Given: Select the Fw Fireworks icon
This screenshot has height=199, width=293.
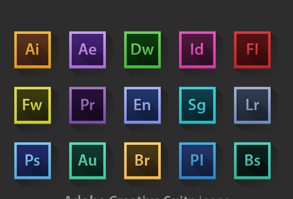Looking at the screenshot, I should coord(33,105).
